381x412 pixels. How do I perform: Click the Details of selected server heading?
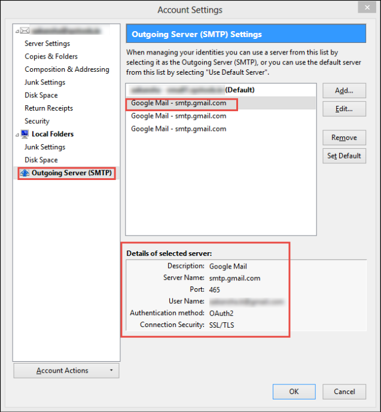169,254
